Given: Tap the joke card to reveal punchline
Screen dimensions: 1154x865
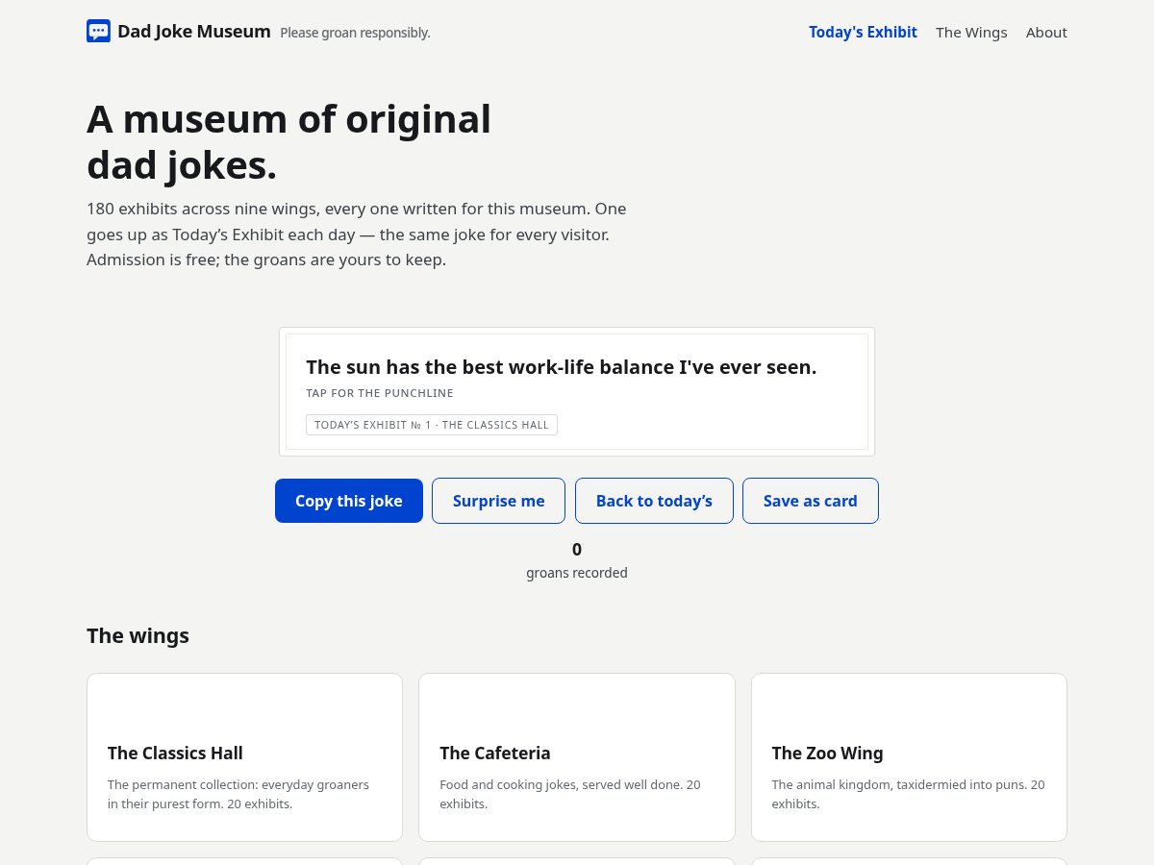Looking at the screenshot, I should tap(577, 391).
